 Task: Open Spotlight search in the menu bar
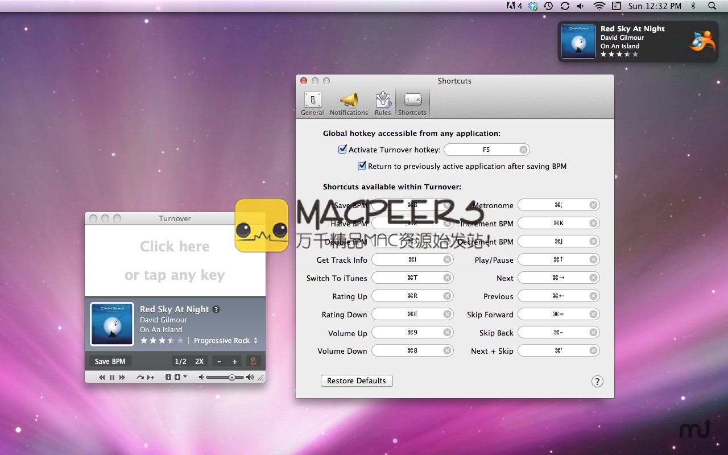click(x=712, y=6)
